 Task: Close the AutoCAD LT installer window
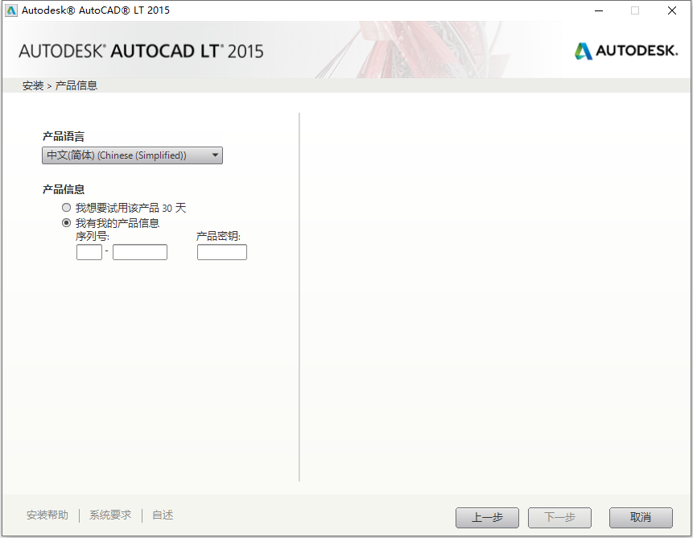pos(672,10)
